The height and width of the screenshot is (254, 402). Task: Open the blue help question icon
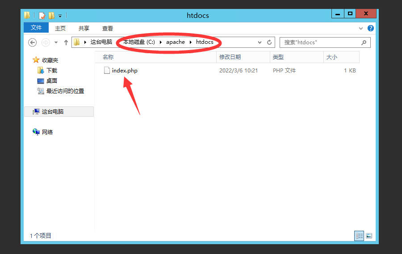tap(370, 28)
